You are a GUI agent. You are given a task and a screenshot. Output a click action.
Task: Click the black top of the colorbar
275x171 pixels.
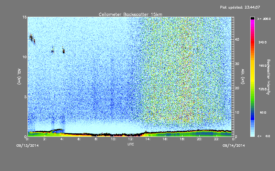click(x=252, y=18)
